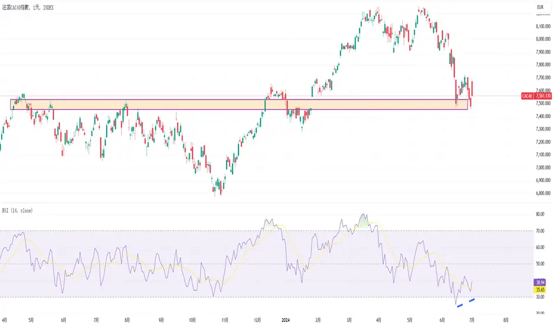Image resolution: width=553 pixels, height=326 pixels.
Task: Click the purple 38.94 RSI value label
Action: point(541,282)
